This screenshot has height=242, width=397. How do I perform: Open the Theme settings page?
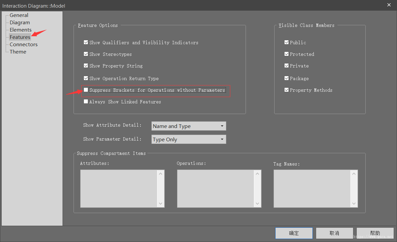tap(18, 52)
